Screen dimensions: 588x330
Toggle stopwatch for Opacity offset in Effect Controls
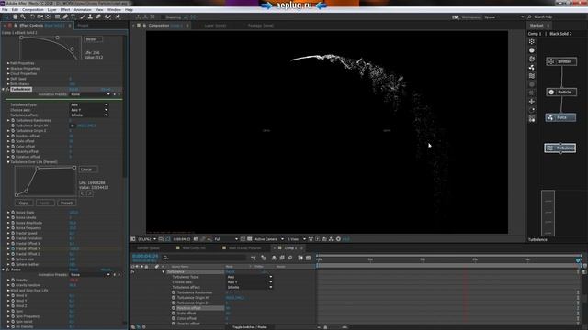point(13,152)
